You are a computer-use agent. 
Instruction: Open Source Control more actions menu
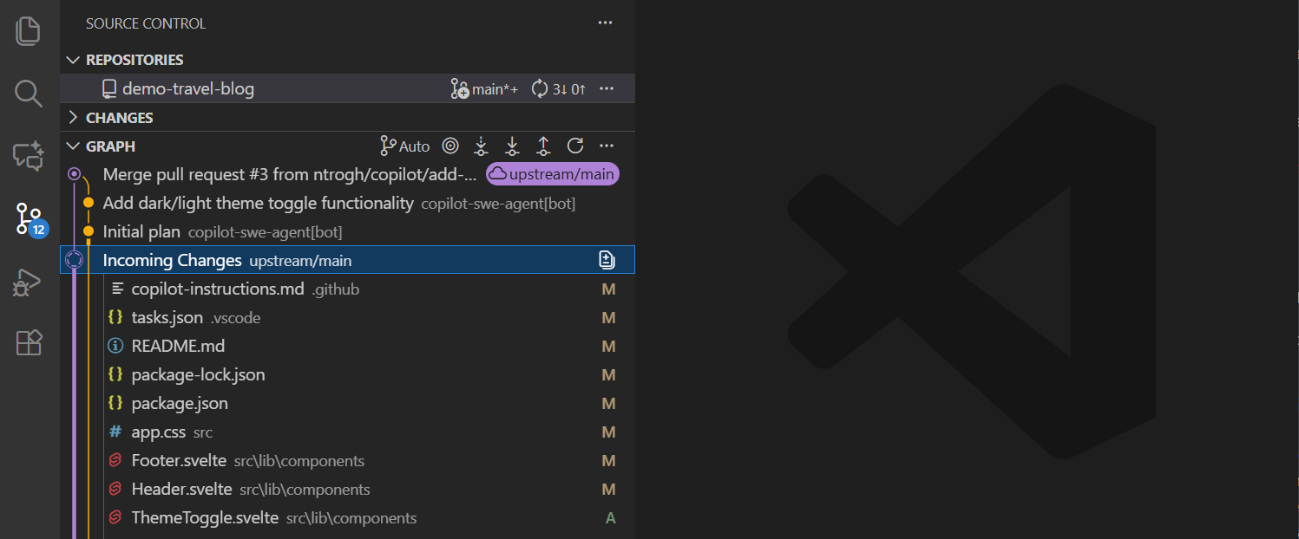tap(605, 23)
